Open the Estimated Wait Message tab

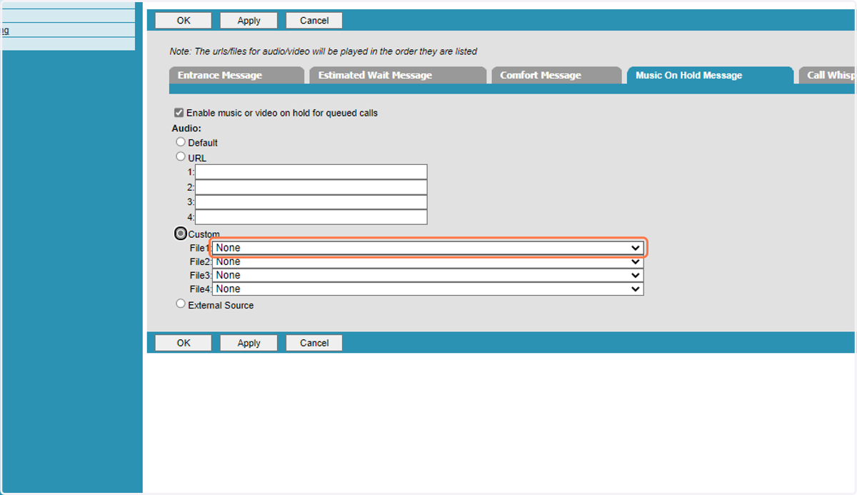coord(398,75)
